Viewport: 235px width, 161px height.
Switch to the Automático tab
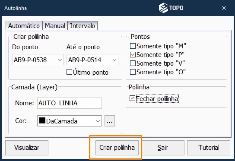tap(24, 26)
